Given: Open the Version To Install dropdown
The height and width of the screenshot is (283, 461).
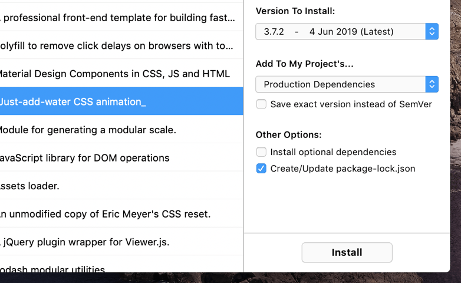Looking at the screenshot, I should (347, 31).
